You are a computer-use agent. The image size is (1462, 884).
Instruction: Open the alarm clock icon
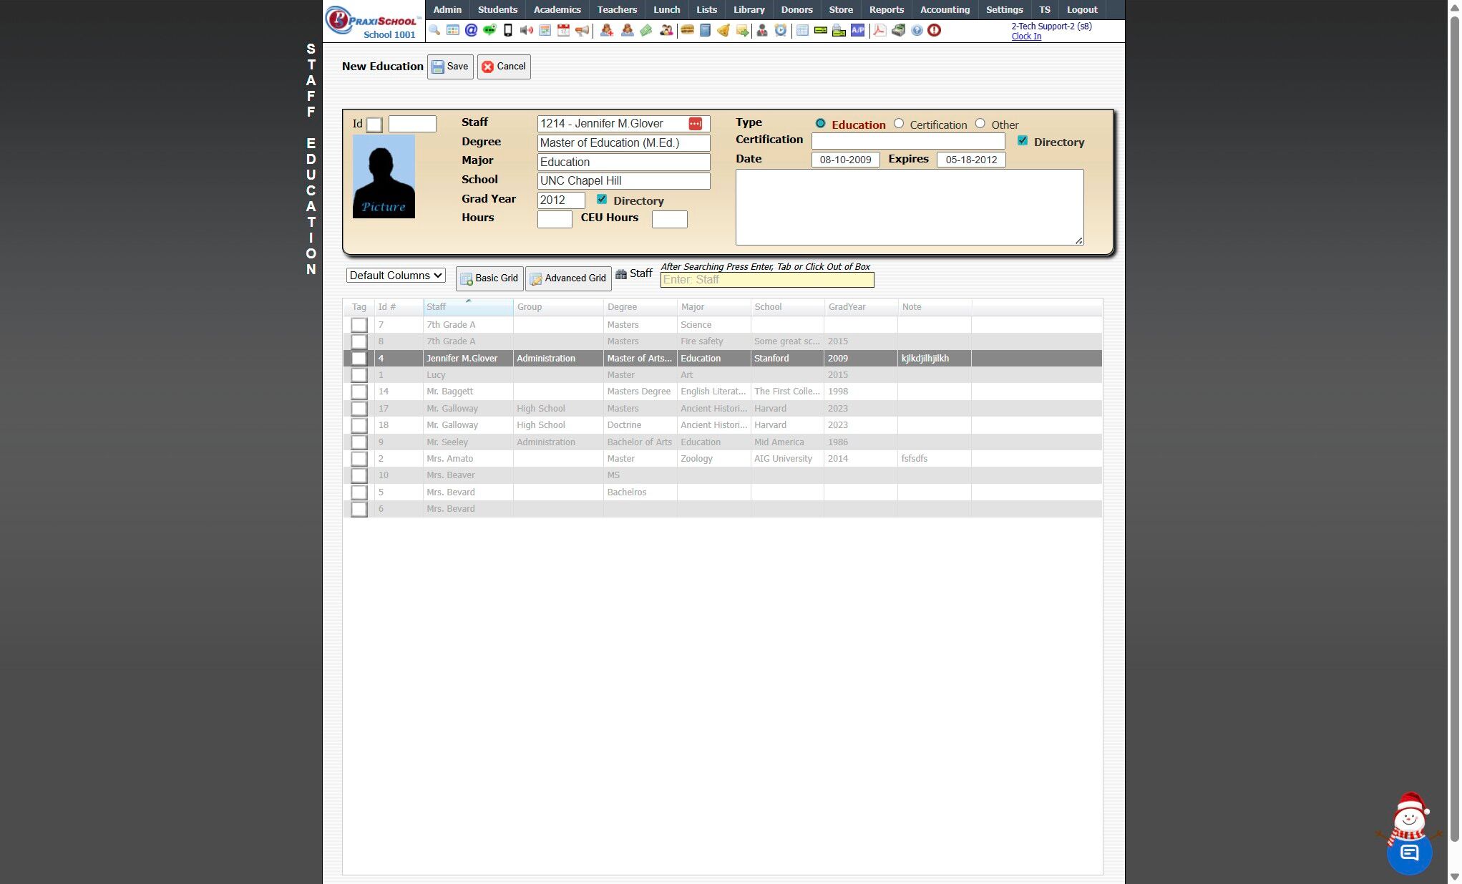[781, 30]
